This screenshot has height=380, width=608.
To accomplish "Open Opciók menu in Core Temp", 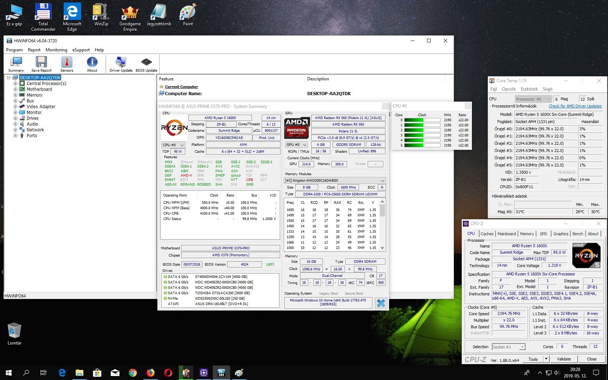I will (x=509, y=89).
